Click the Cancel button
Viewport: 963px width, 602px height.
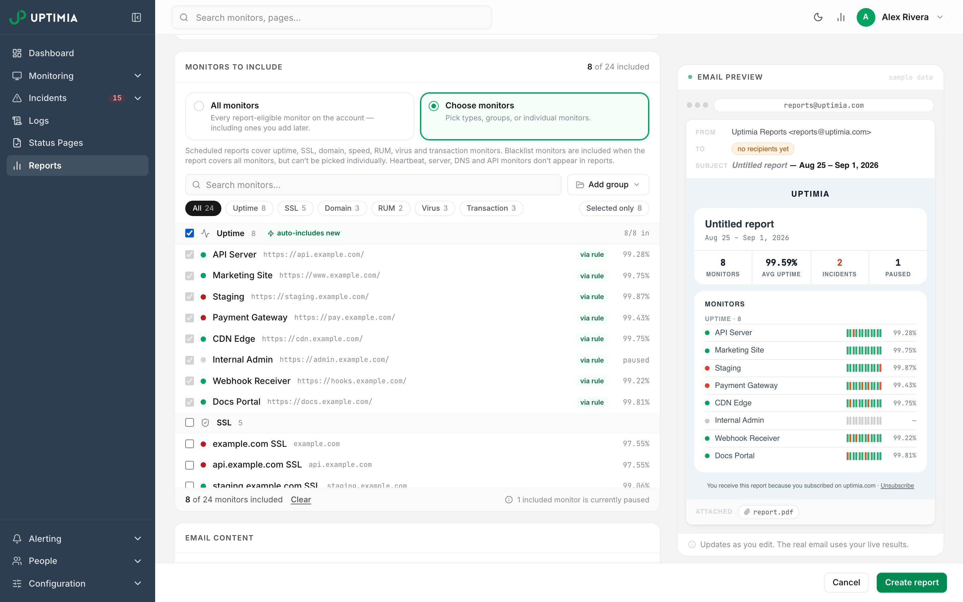[x=846, y=583]
